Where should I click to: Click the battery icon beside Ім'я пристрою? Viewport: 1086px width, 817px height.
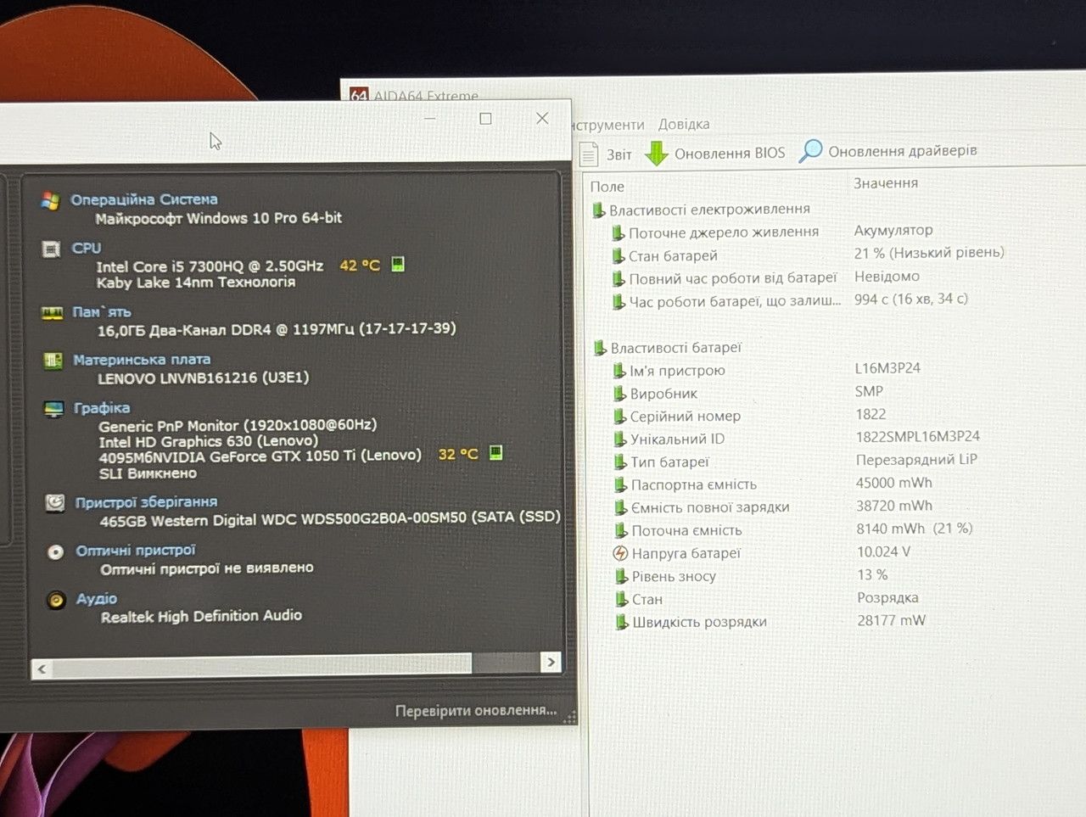620,371
